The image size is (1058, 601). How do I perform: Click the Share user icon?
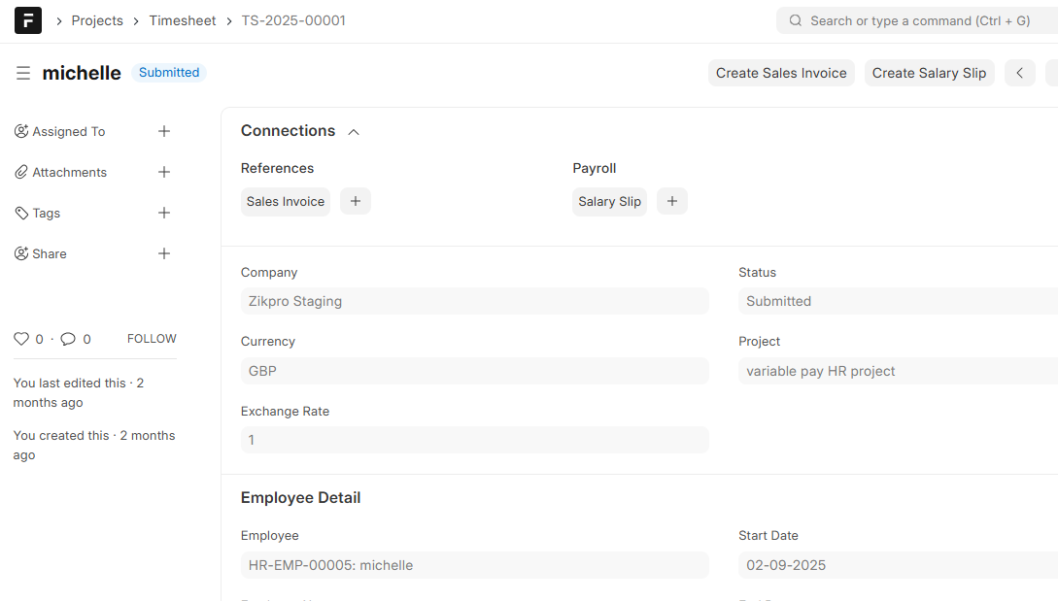(21, 253)
